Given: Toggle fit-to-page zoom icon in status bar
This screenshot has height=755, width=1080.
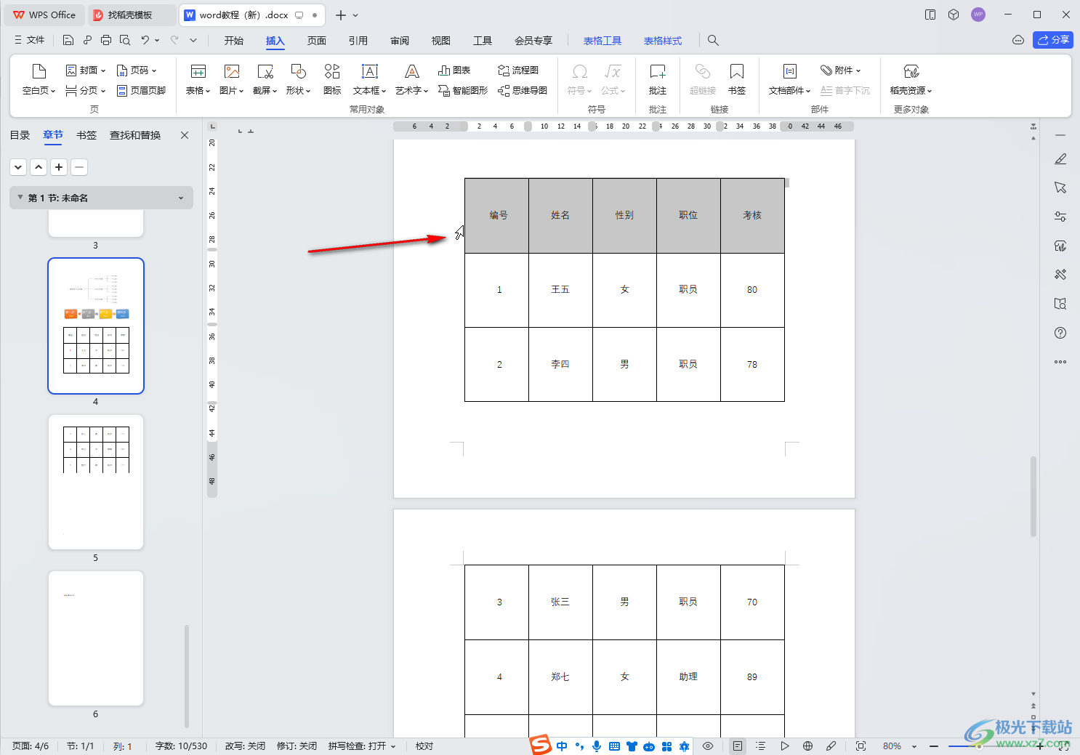Looking at the screenshot, I should tap(861, 746).
